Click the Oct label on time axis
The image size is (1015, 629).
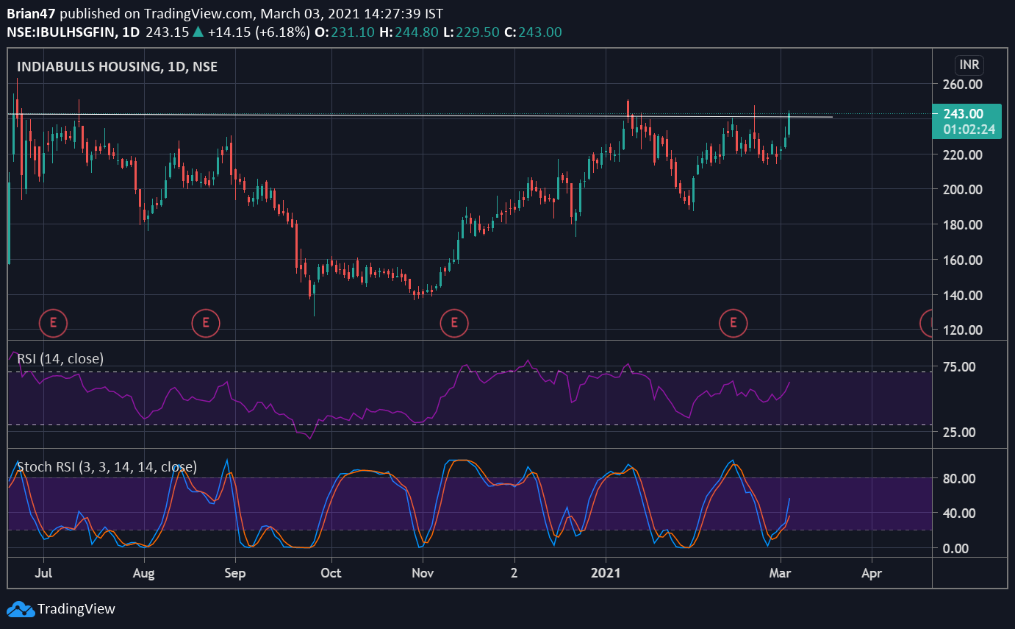tap(331, 572)
